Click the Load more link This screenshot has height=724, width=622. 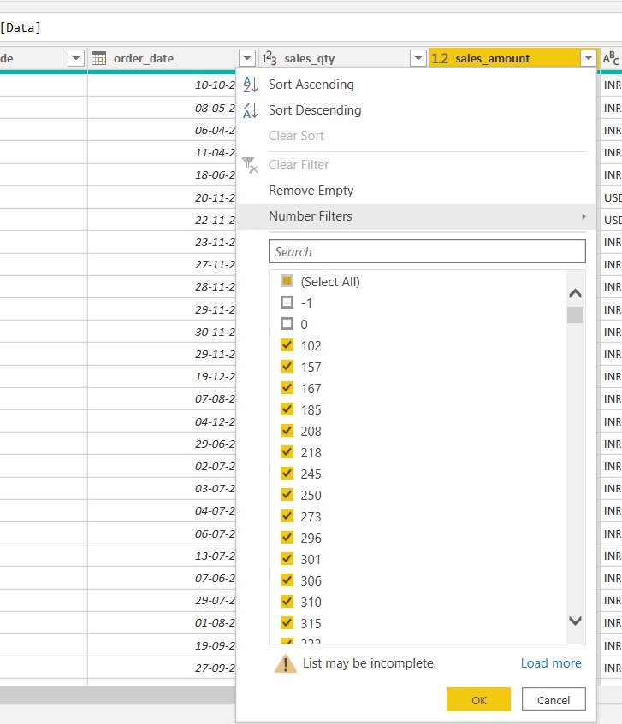[551, 663]
